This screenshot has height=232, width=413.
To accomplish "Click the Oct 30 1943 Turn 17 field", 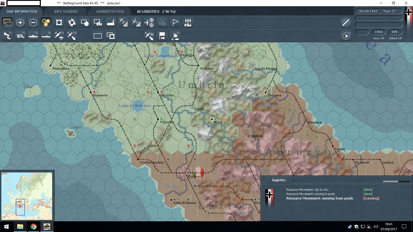I will point(379,11).
